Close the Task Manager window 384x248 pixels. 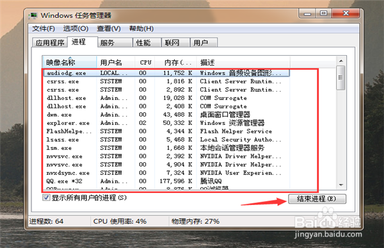[346, 13]
